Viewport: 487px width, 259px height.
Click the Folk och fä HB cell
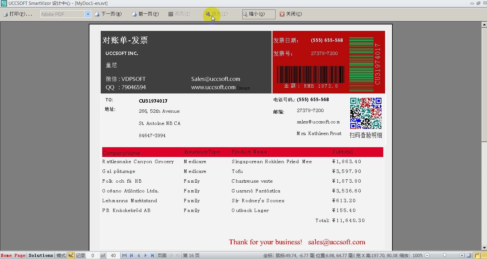coord(122,181)
